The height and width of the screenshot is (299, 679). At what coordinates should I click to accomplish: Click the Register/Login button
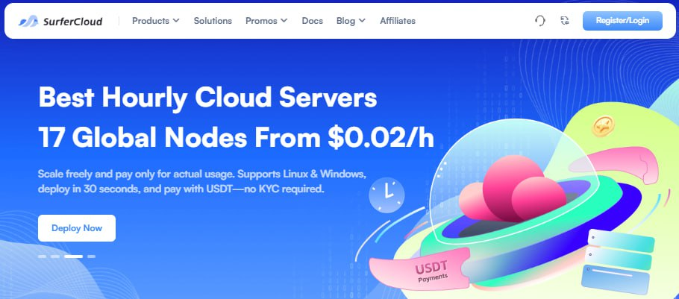(622, 21)
